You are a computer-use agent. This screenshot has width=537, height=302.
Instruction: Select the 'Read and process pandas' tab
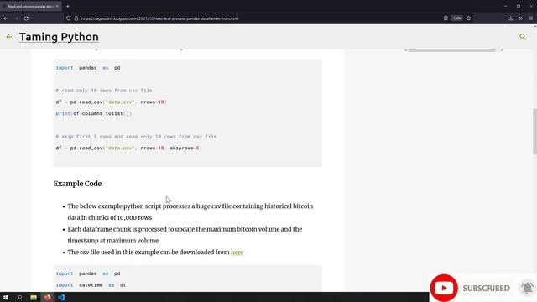(30, 6)
